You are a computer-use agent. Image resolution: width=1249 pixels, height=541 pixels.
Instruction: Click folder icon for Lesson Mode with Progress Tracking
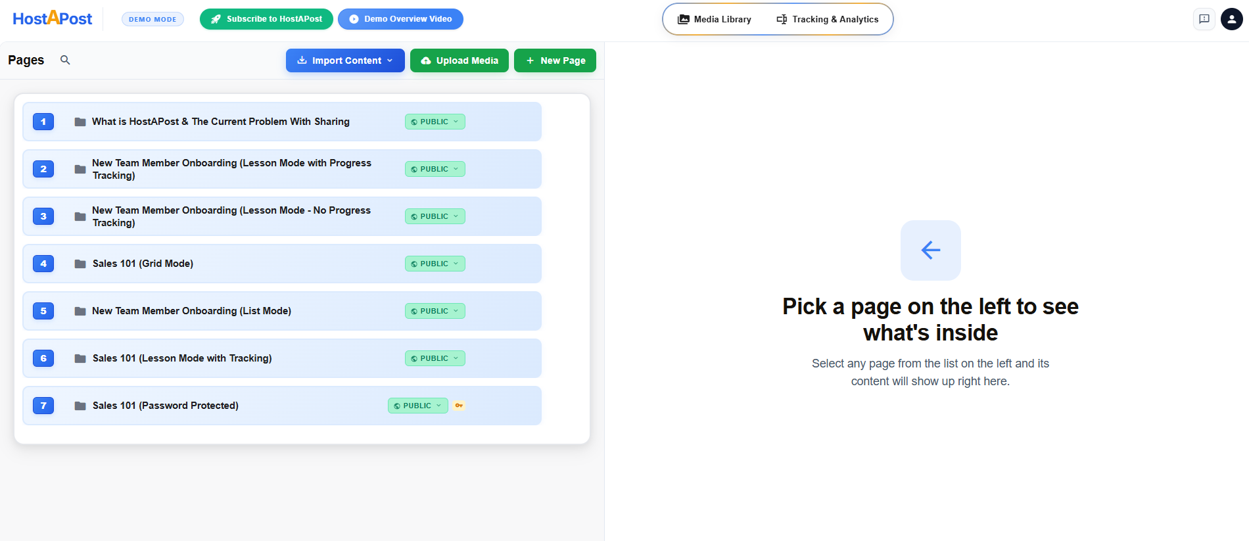tap(80, 169)
